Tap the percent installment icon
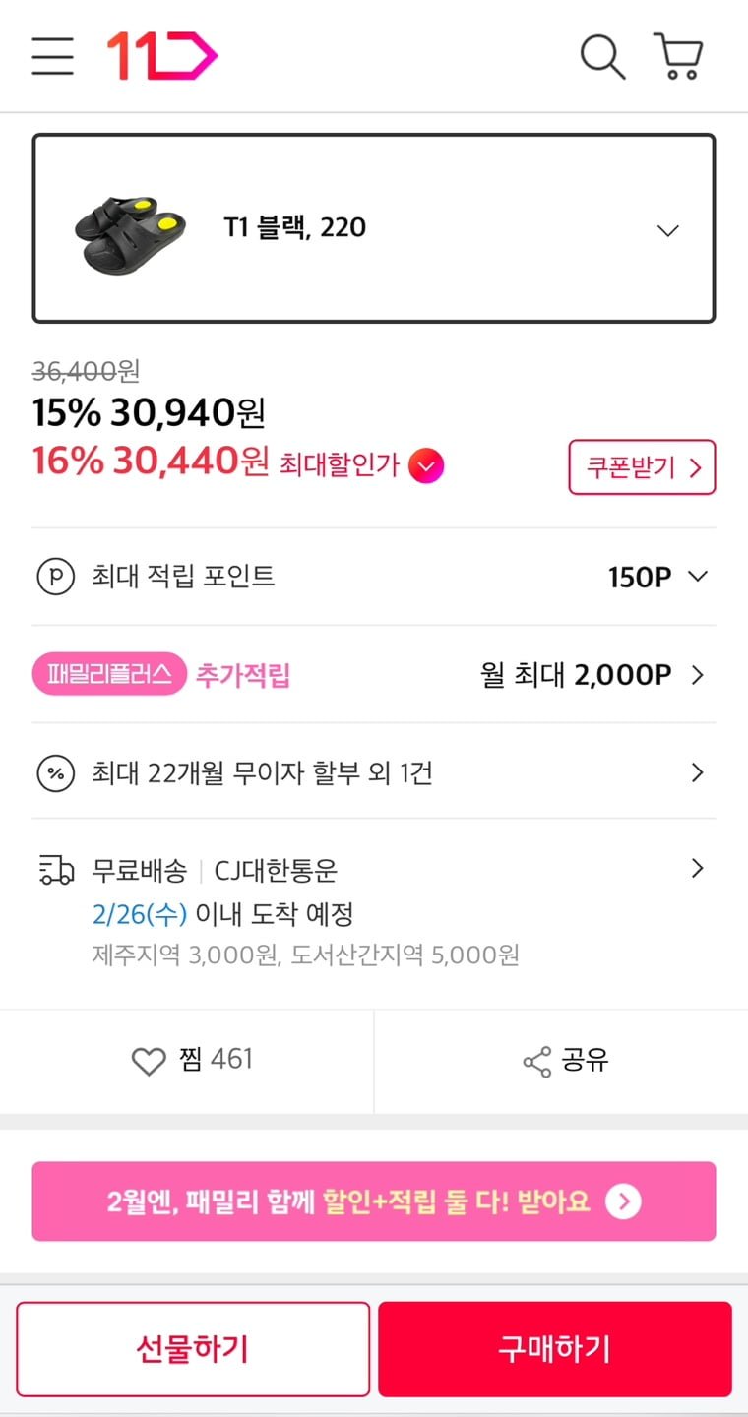 pyautogui.click(x=55, y=773)
